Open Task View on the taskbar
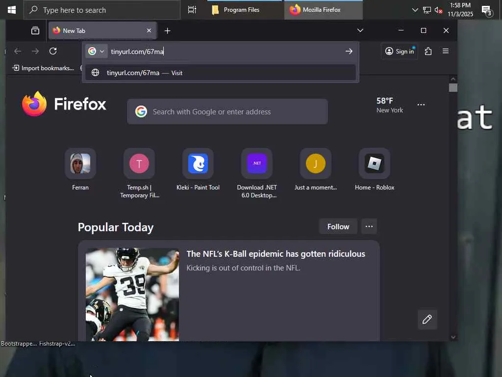 192,10
